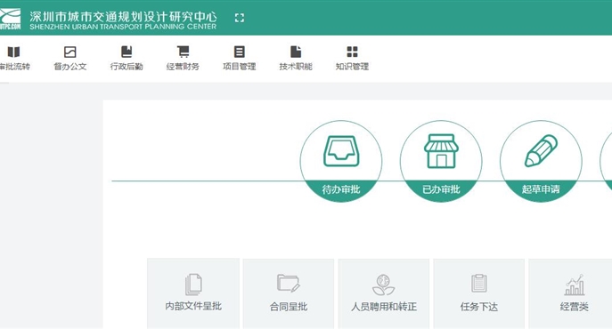Image resolution: width=612 pixels, height=329 pixels.
Task: Switch to 项目管理 module
Action: click(240, 59)
